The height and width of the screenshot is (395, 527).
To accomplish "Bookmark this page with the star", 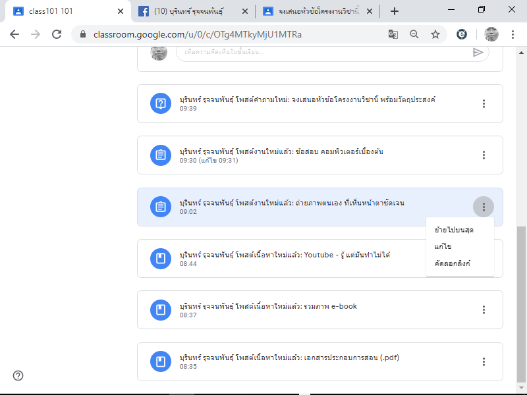I will point(435,34).
